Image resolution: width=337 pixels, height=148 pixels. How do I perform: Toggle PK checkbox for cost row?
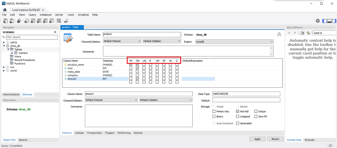[x=131, y=68]
